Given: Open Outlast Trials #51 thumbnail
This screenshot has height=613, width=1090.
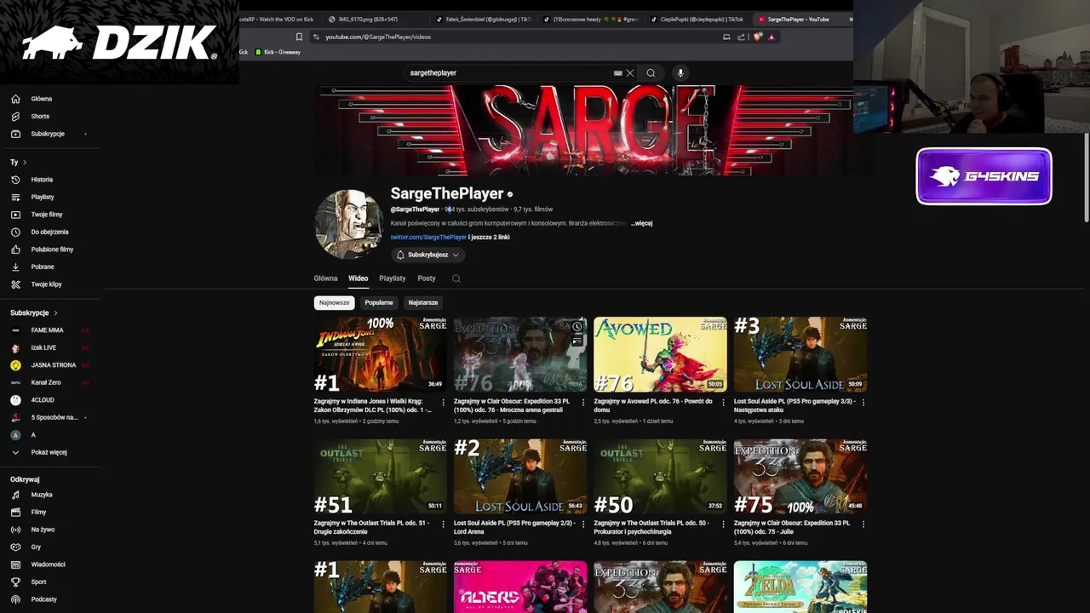Looking at the screenshot, I should 380,476.
